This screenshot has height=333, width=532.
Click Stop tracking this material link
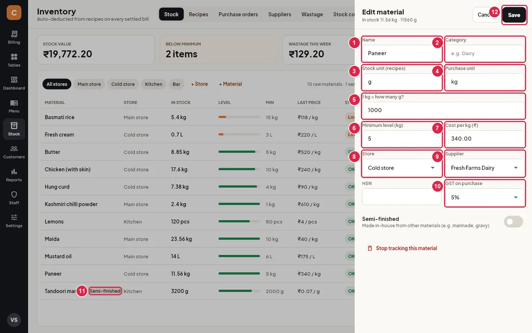[x=406, y=248]
